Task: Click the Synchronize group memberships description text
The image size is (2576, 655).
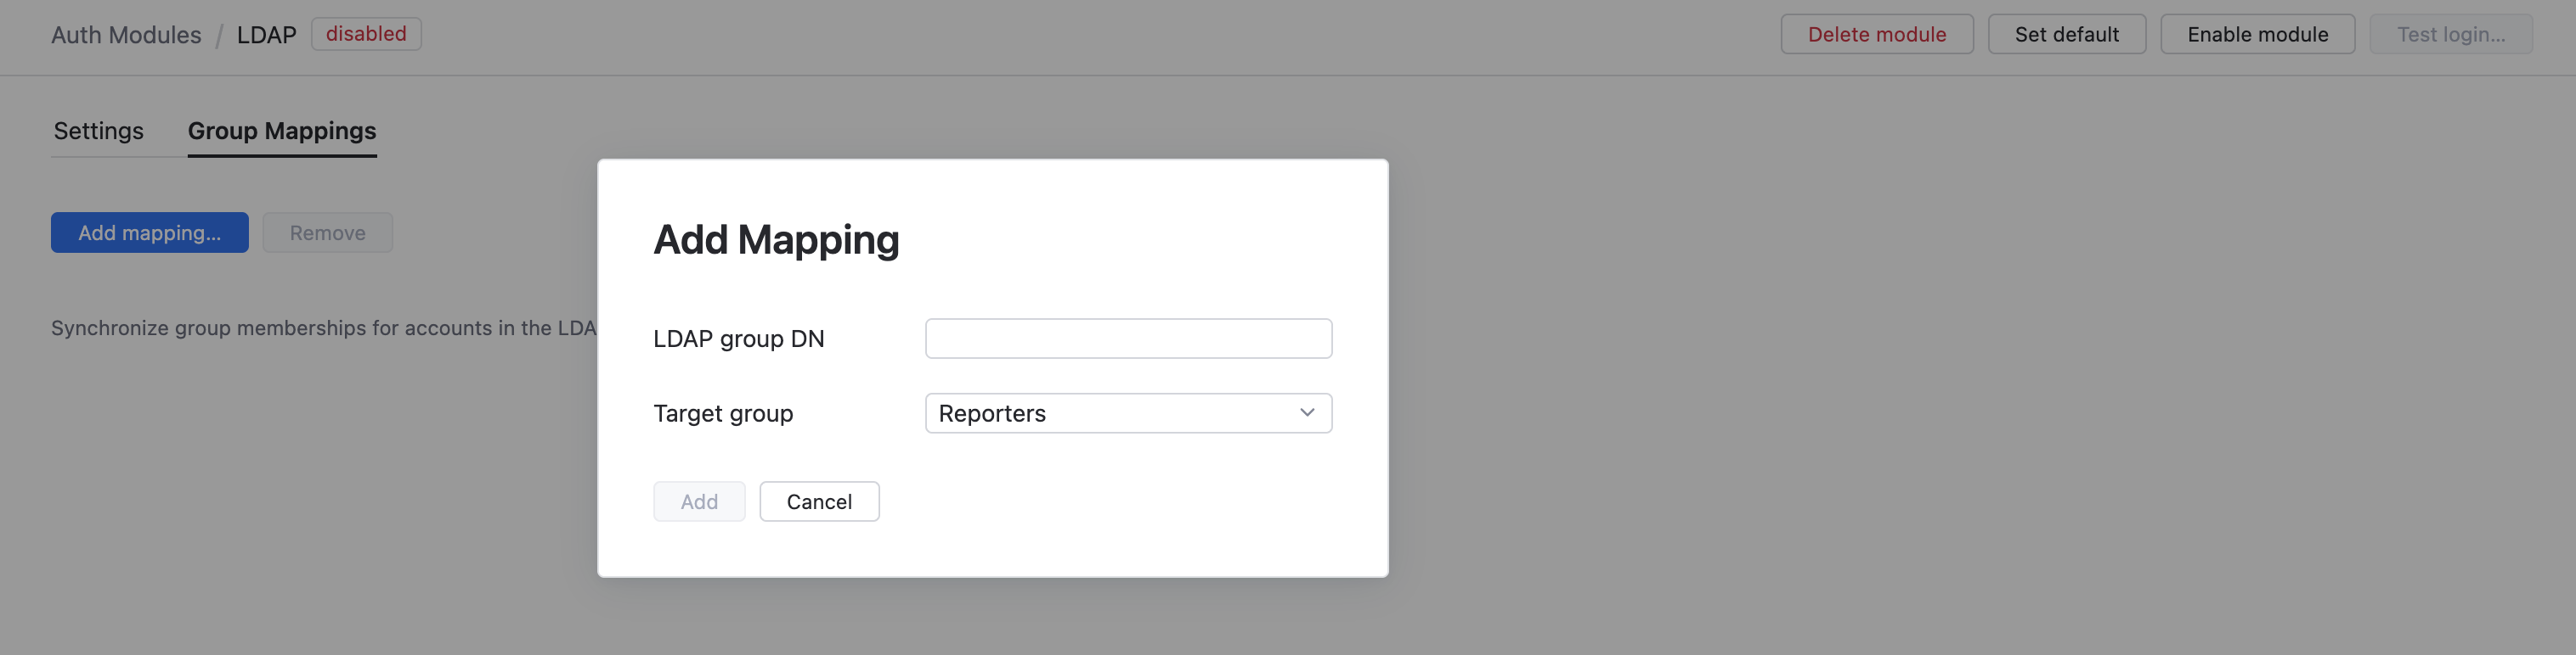Action: pos(322,327)
